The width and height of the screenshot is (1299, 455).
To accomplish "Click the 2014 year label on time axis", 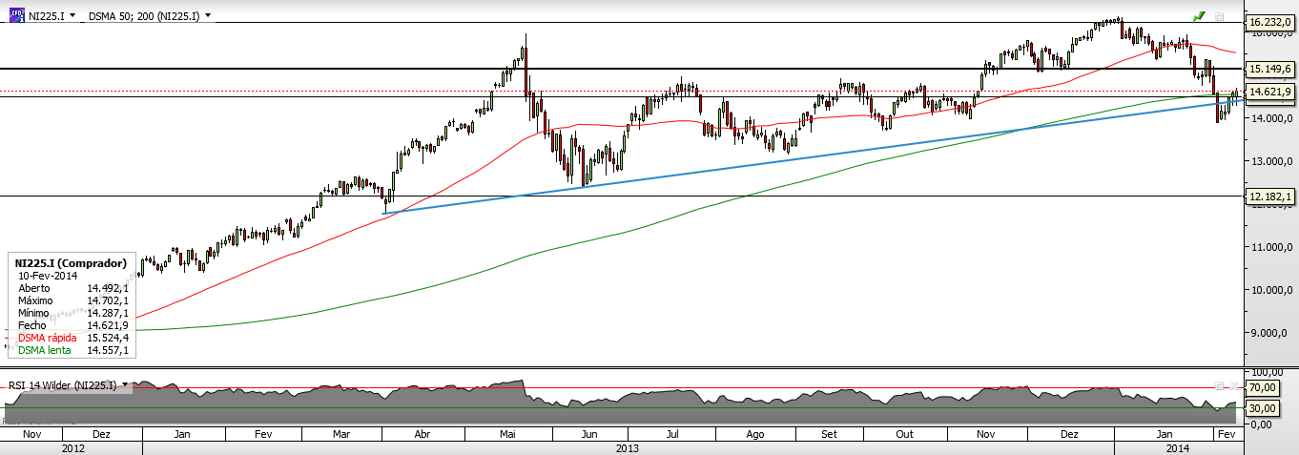I will pyautogui.click(x=1177, y=446).
